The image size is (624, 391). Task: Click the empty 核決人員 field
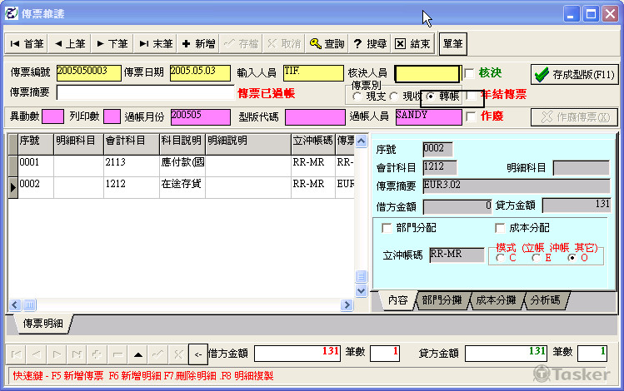click(x=427, y=74)
